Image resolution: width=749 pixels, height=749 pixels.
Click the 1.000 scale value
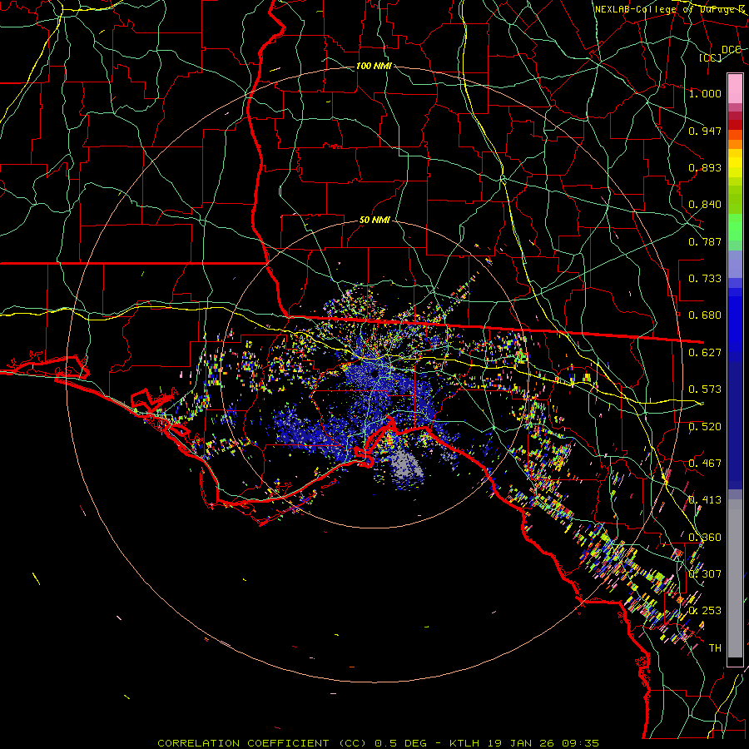coord(705,93)
